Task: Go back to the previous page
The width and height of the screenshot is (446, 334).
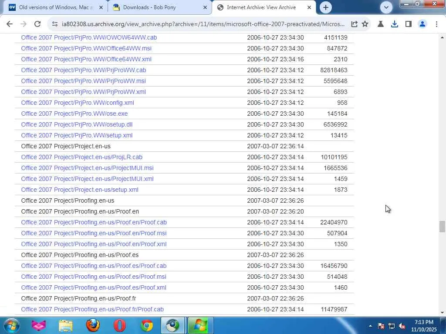Action: tap(10, 24)
